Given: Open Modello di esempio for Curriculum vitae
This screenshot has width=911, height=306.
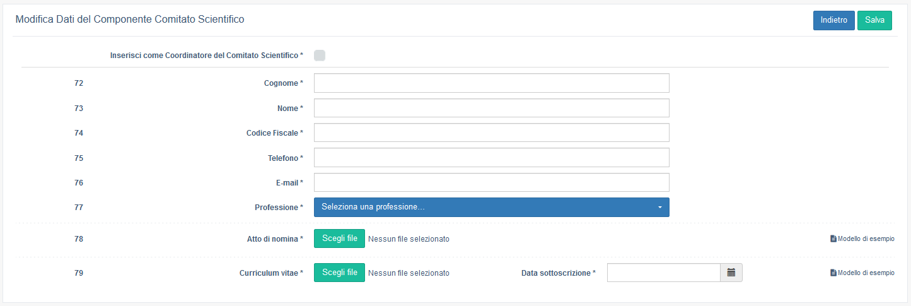Looking at the screenshot, I should [x=866, y=273].
